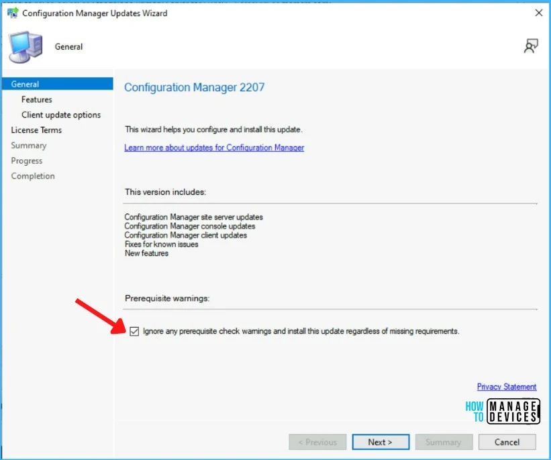This screenshot has width=551, height=460.
Task: Click the computer image beside General header
Action: (x=26, y=47)
